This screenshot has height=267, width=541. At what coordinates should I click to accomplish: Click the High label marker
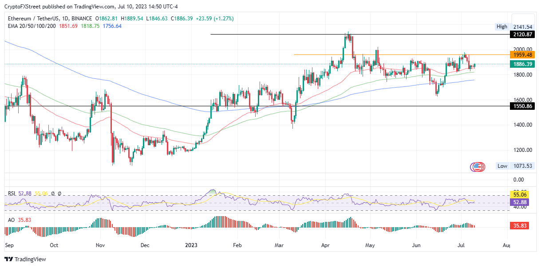(x=502, y=27)
